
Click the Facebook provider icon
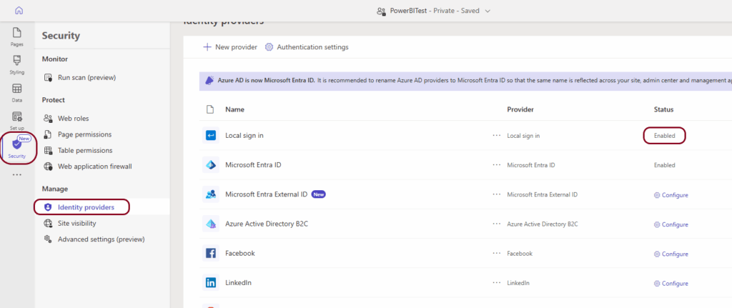coord(211,254)
